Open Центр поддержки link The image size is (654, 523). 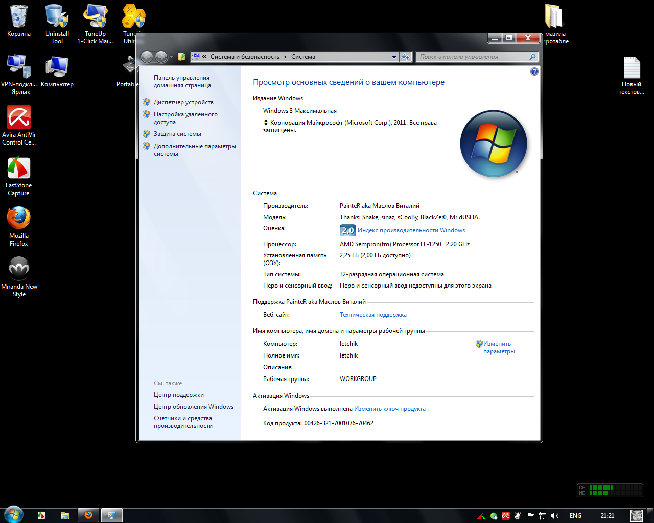coord(179,395)
